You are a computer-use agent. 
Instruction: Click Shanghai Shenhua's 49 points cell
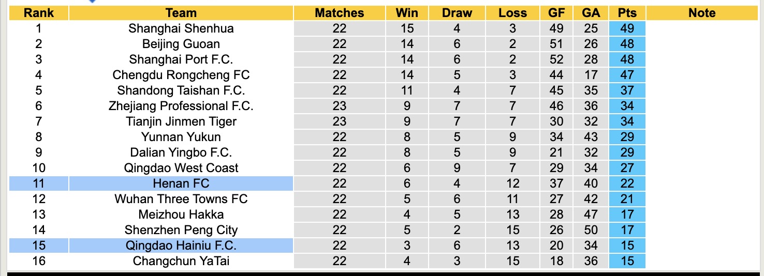pos(627,28)
